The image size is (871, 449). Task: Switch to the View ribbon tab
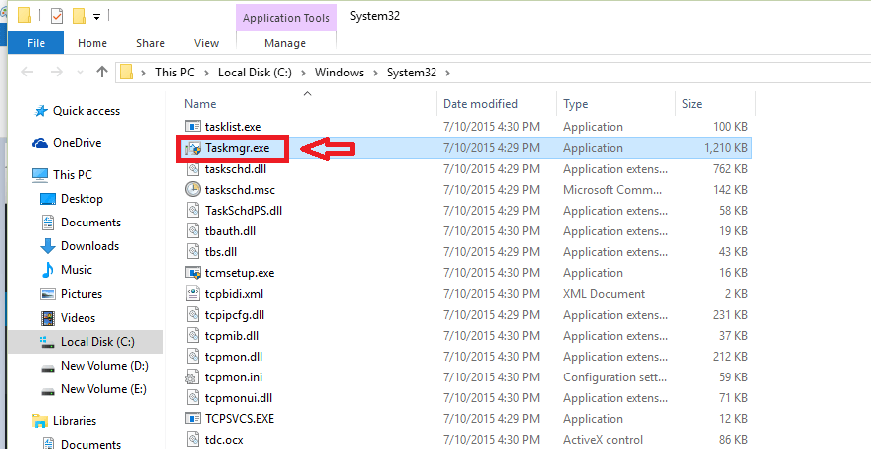pos(206,43)
